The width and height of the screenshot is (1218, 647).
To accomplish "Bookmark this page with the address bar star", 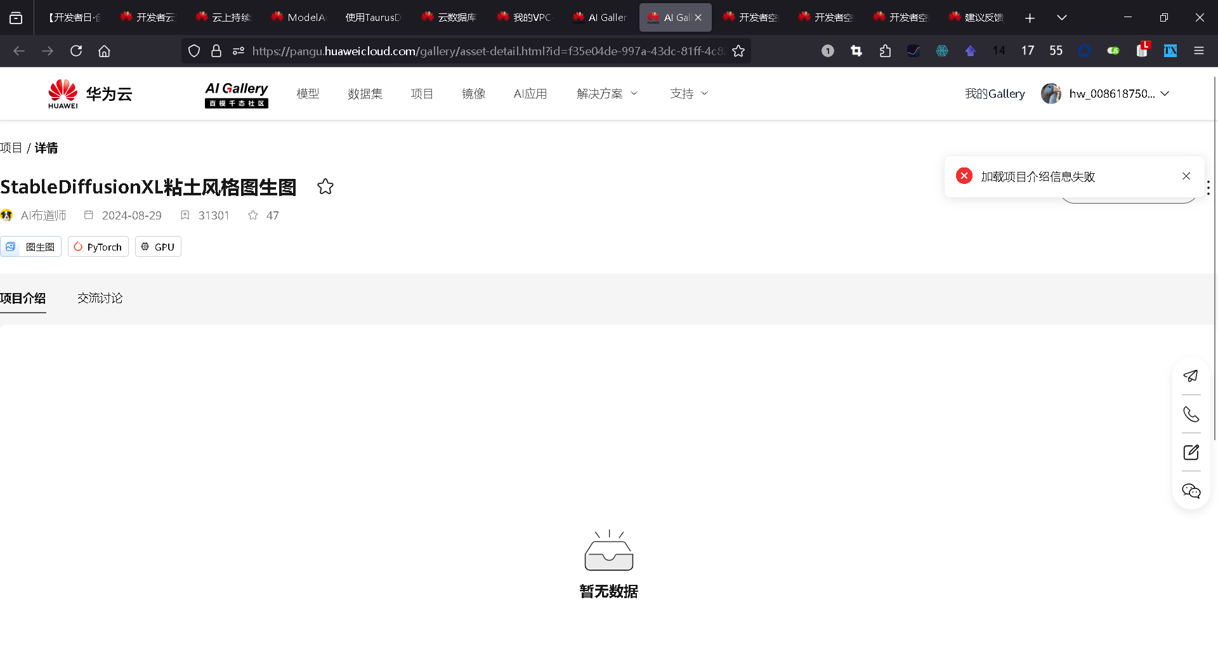I will 738,51.
